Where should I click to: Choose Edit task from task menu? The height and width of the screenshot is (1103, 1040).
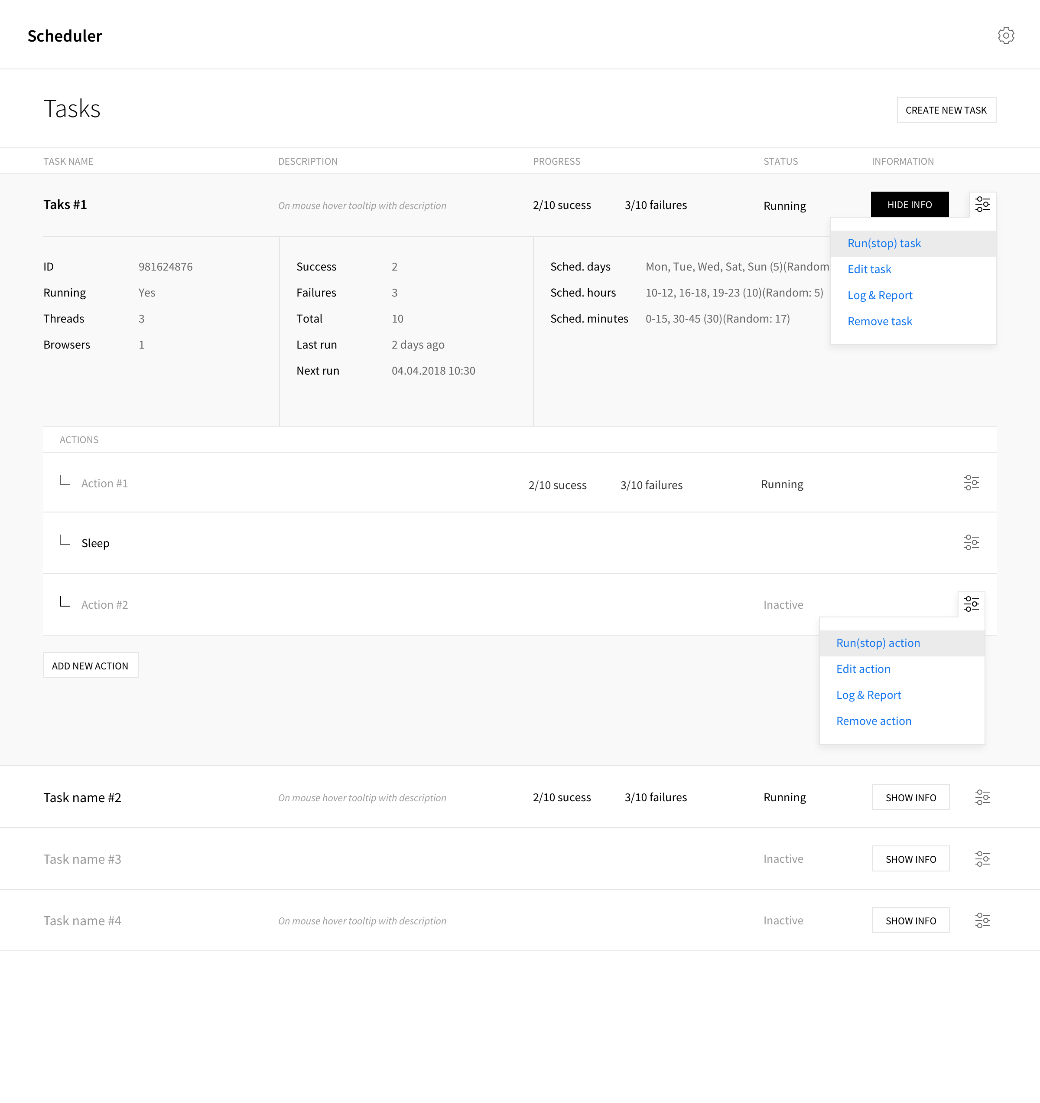(868, 269)
